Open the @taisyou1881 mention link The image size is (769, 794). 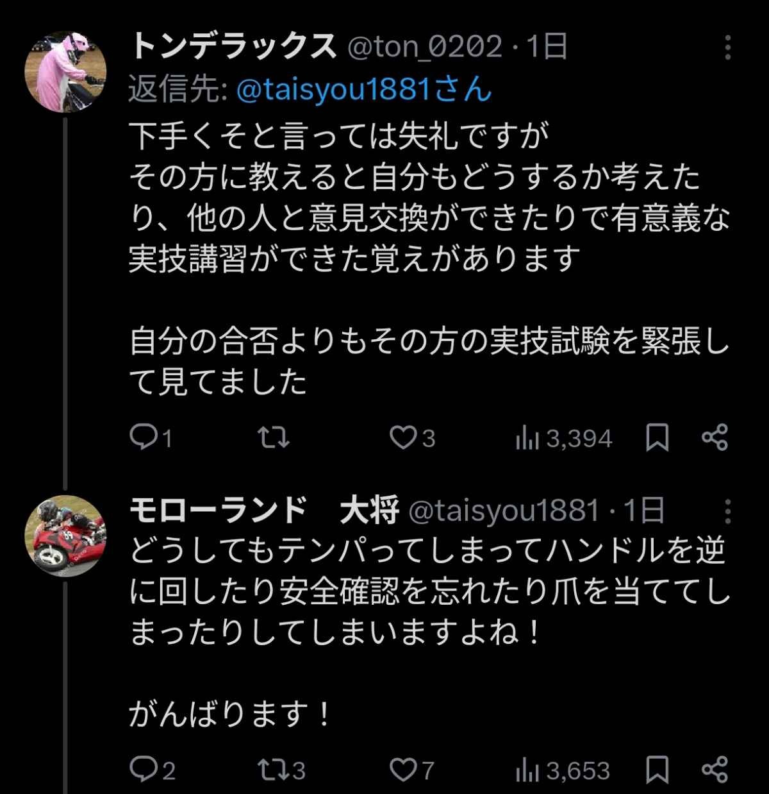click(x=364, y=90)
